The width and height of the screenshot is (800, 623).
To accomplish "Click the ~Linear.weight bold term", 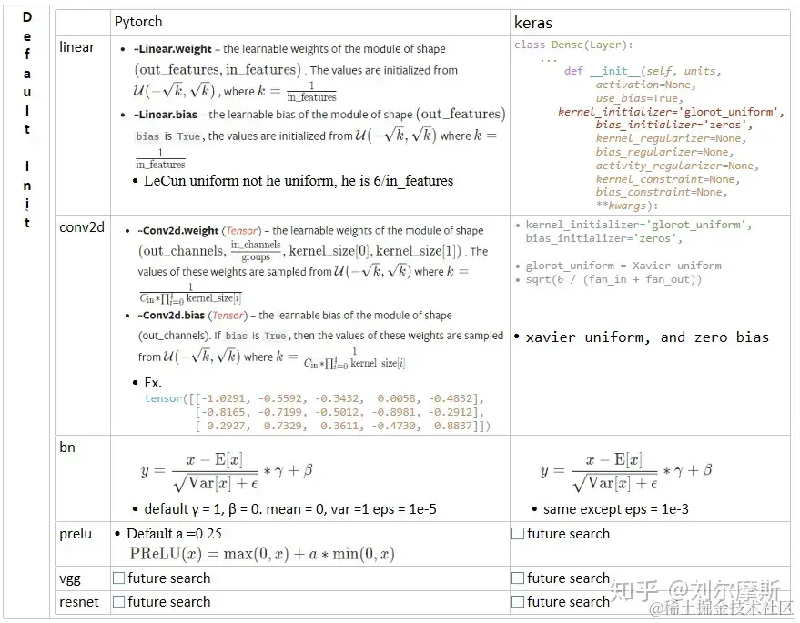I will (172, 49).
